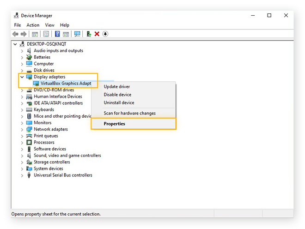Expand the Audio inputs and outputs node
Screen dimensions: 305x229
[x=22, y=51]
